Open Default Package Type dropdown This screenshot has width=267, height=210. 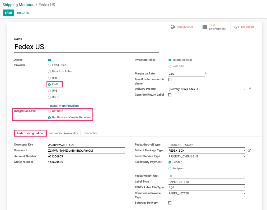point(207,151)
